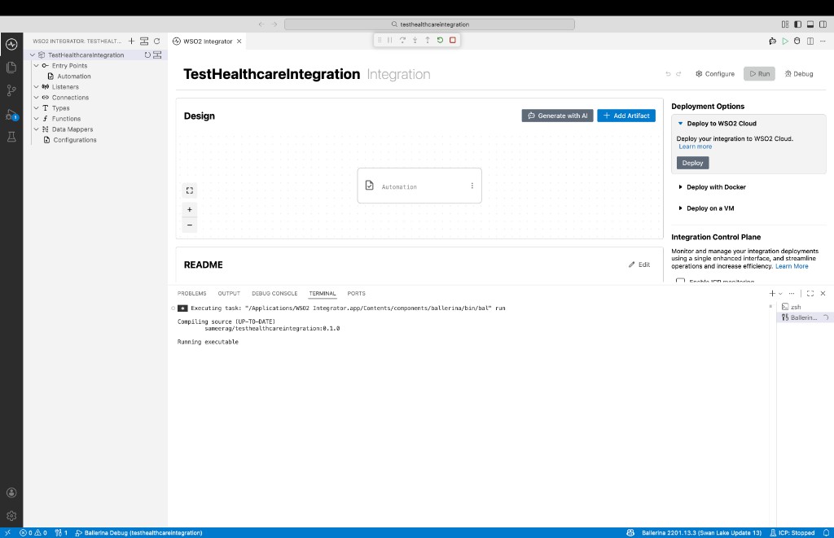Image resolution: width=834 pixels, height=538 pixels.
Task: Switch to the PORTS panel tab
Action: (x=357, y=294)
